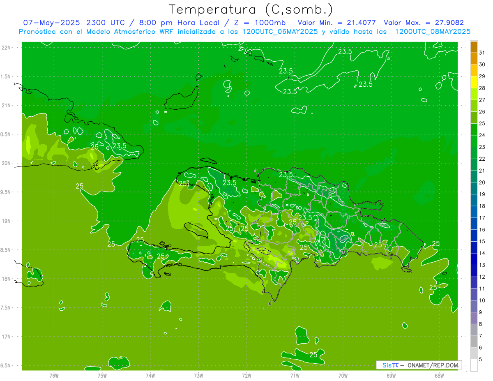Click the green legend swatch between 24 and 25

pos(474,129)
